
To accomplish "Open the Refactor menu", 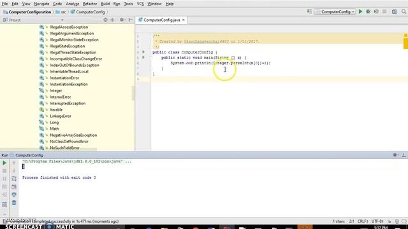I will 90,4.
